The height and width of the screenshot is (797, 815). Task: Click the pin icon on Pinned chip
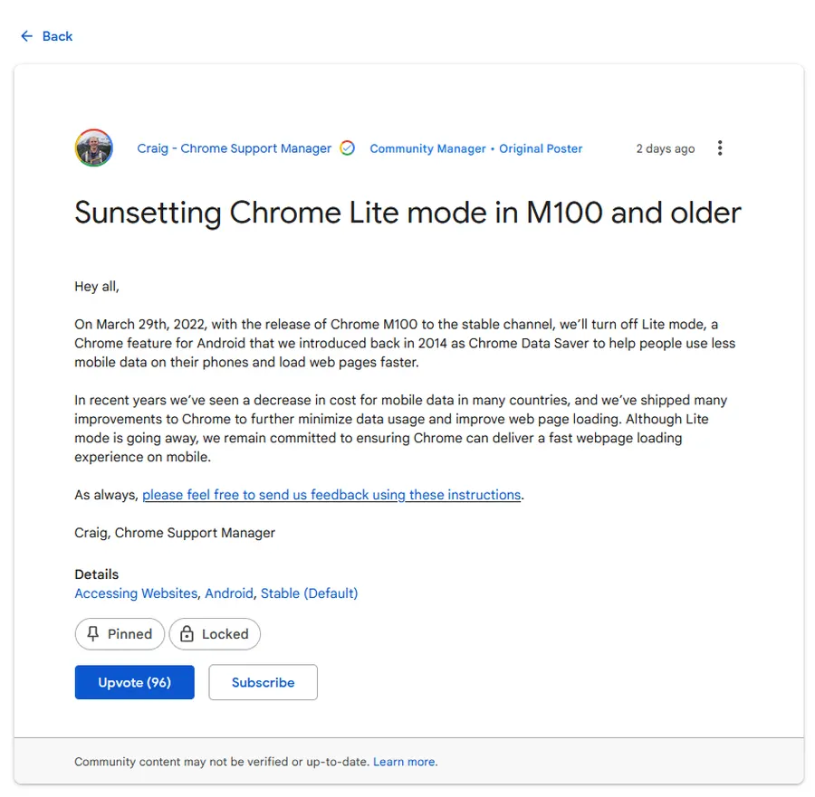point(92,634)
